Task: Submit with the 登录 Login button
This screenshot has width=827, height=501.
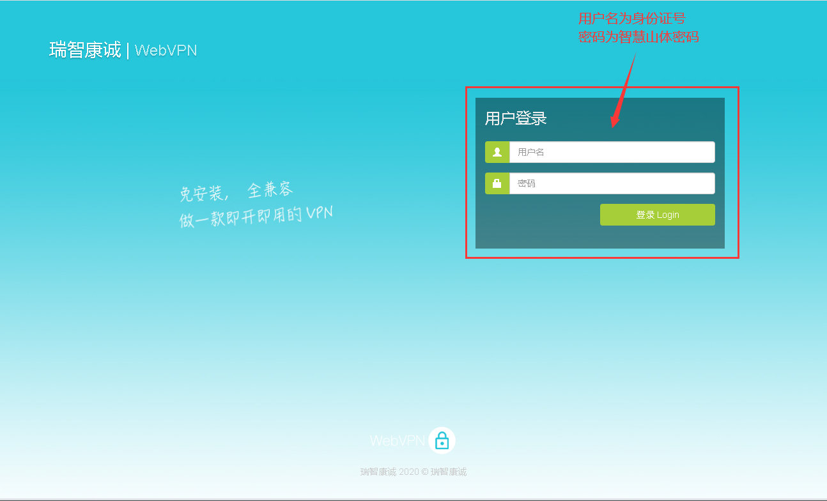Action: click(657, 215)
